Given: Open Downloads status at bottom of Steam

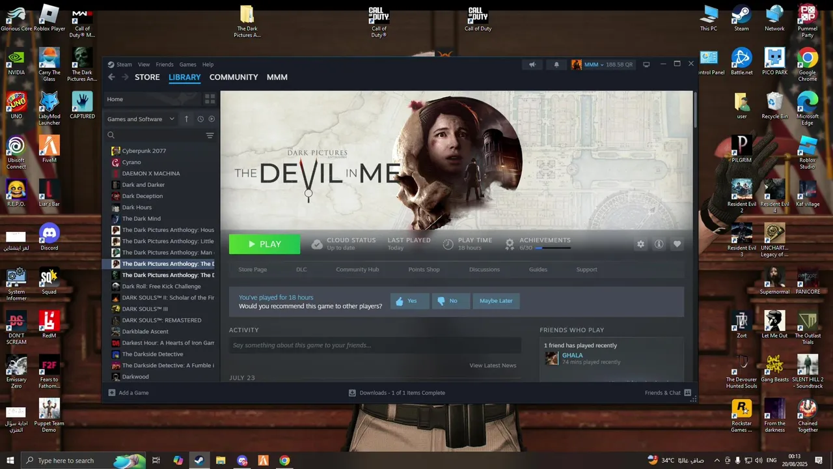Looking at the screenshot, I should point(397,393).
